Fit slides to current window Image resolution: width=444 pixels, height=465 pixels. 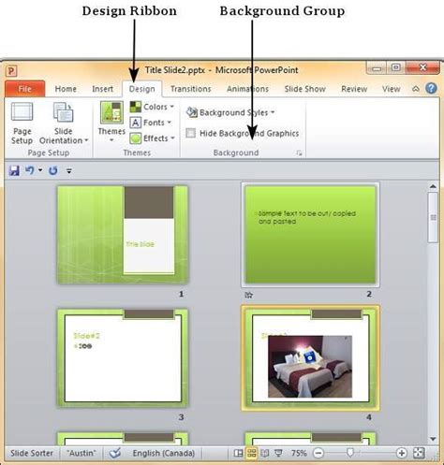pyautogui.click(x=419, y=453)
